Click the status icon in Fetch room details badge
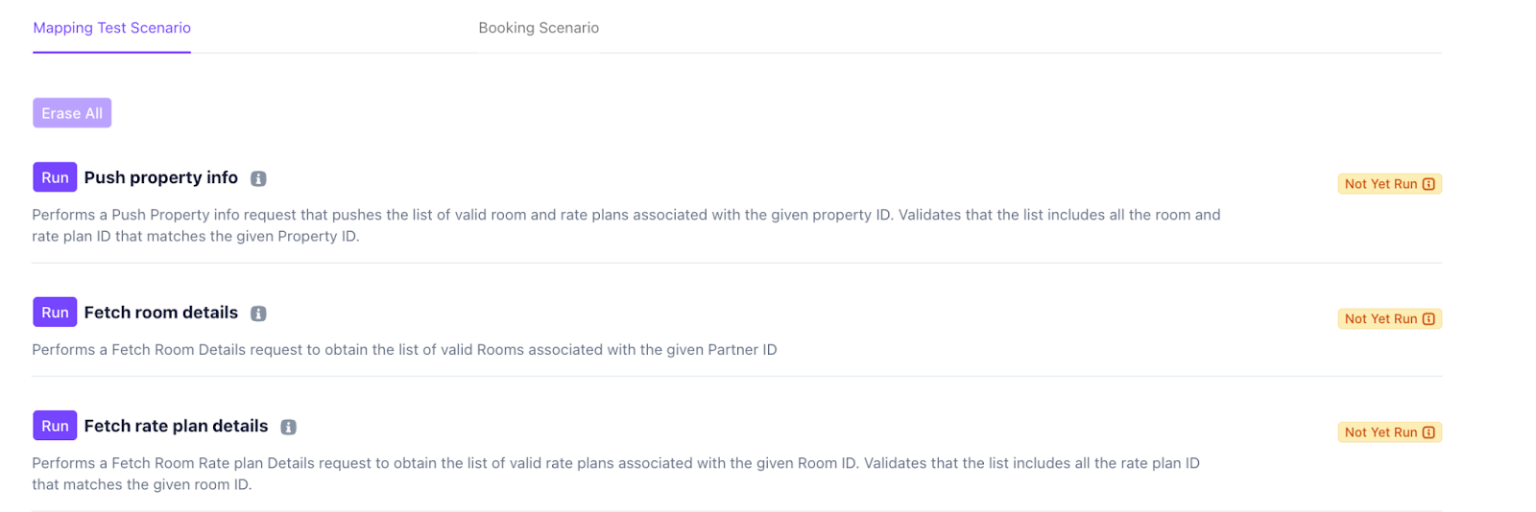 tap(1428, 319)
